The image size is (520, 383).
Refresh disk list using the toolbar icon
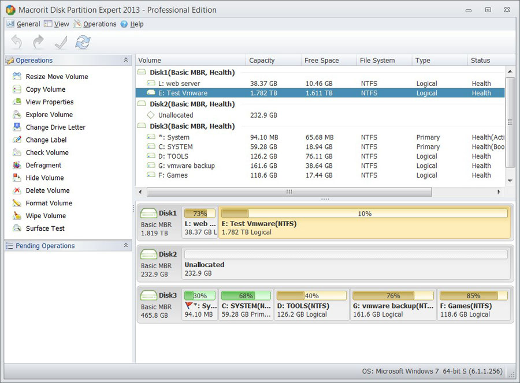pyautogui.click(x=81, y=42)
